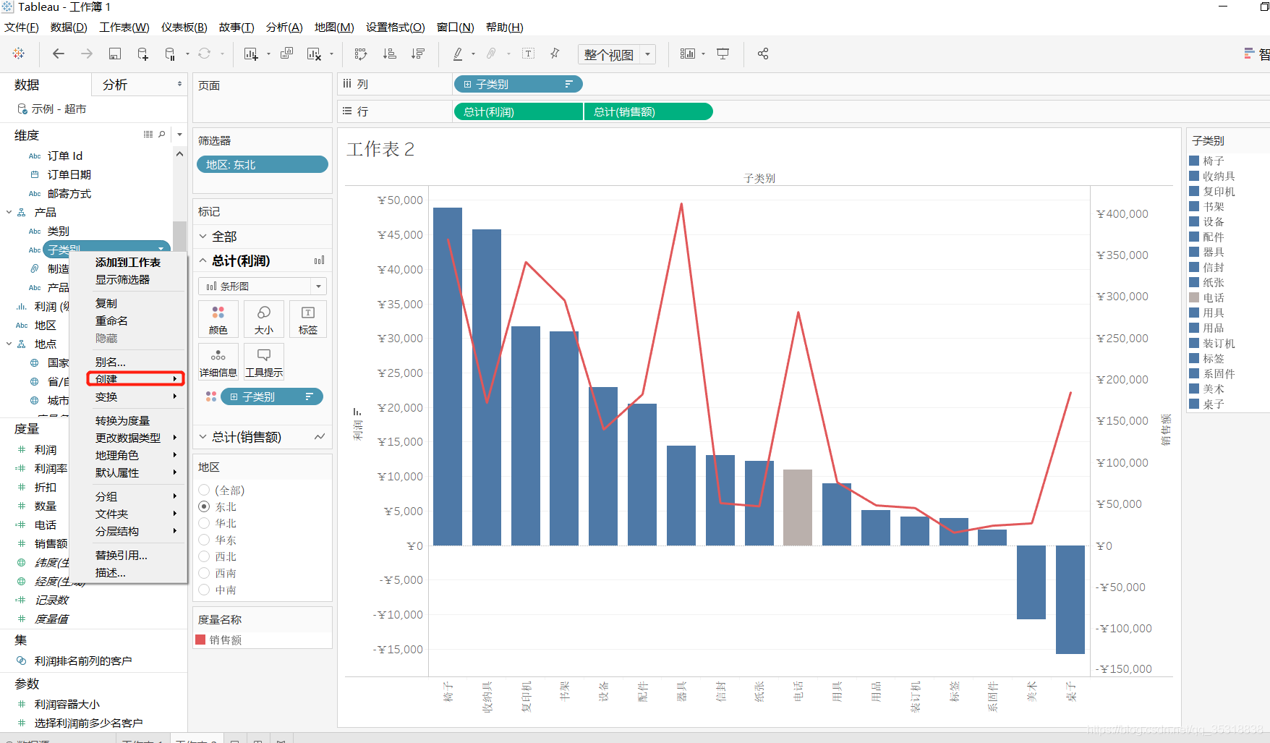This screenshot has height=743, width=1270.
Task: Collapse the 地点 hierarchy in dimensions
Action: point(9,344)
